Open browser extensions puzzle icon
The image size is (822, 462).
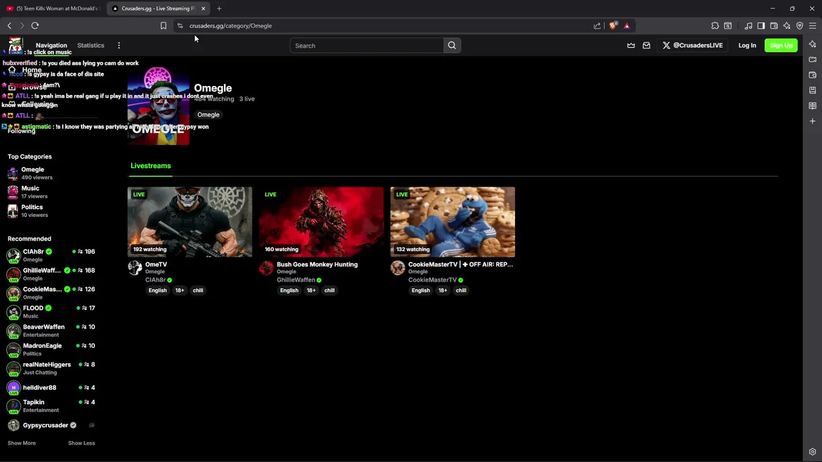click(x=715, y=26)
